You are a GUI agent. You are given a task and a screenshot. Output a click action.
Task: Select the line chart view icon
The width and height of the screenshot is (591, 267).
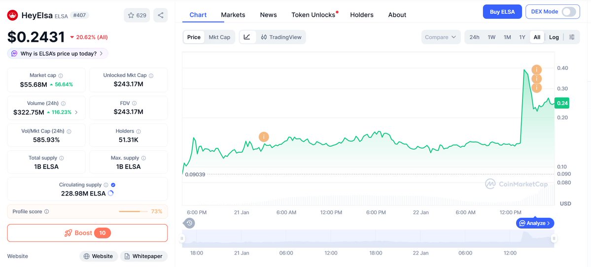coord(247,37)
